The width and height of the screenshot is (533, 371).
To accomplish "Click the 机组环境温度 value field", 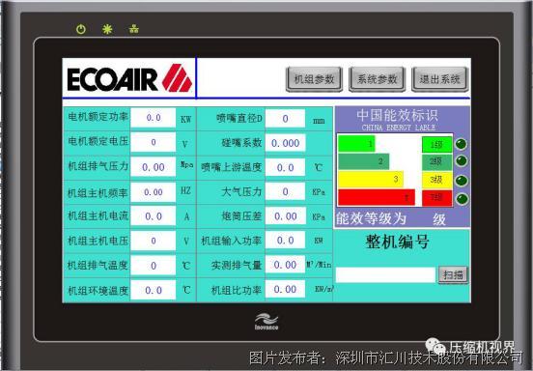I will coord(154,290).
